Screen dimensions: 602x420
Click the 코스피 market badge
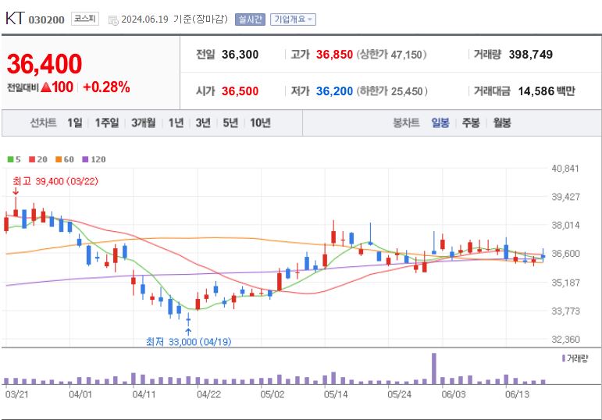[85, 19]
